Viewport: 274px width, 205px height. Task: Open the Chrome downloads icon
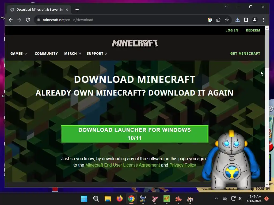238,20
